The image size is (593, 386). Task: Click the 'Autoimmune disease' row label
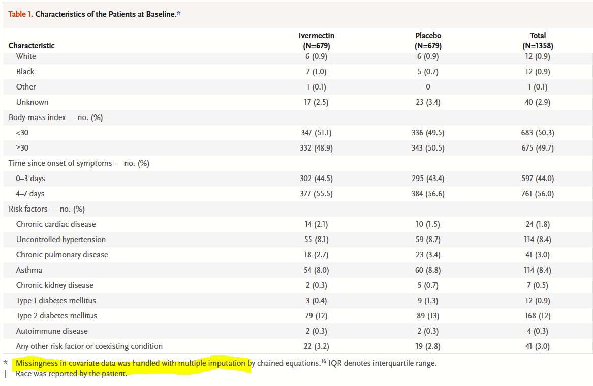pos(52,331)
